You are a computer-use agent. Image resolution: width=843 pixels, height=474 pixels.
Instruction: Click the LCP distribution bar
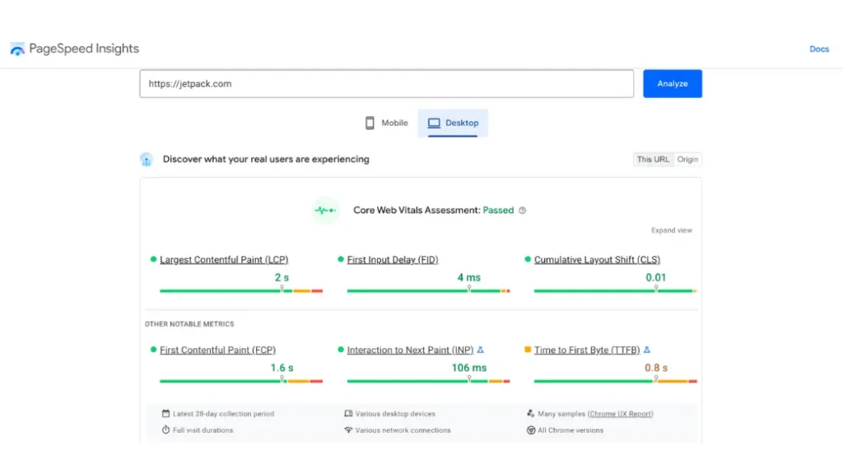pyautogui.click(x=241, y=290)
